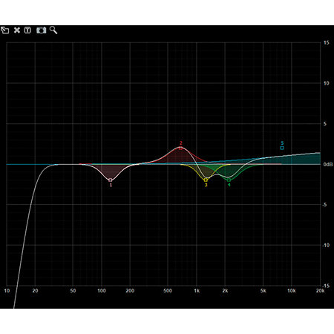Click the boxed T icon in toolbar
The width and height of the screenshot is (334, 334).
(27, 30)
